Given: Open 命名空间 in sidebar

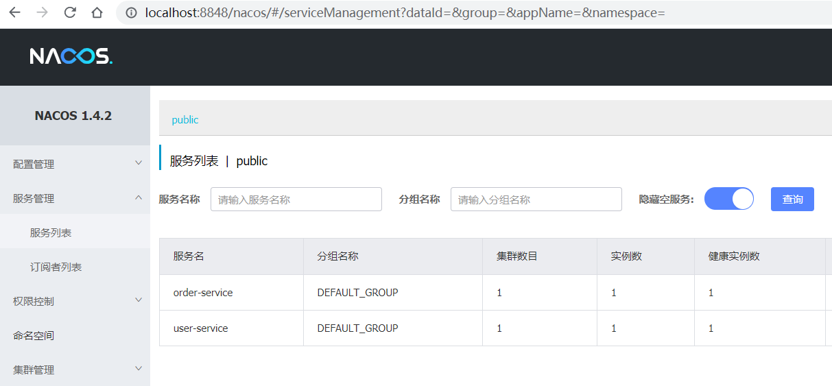Looking at the screenshot, I should [34, 335].
